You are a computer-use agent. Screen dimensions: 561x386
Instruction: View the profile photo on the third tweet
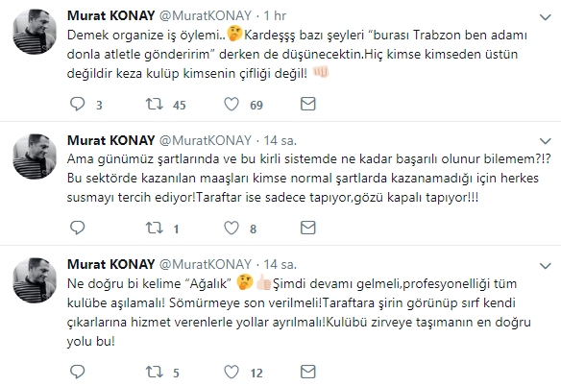point(35,280)
